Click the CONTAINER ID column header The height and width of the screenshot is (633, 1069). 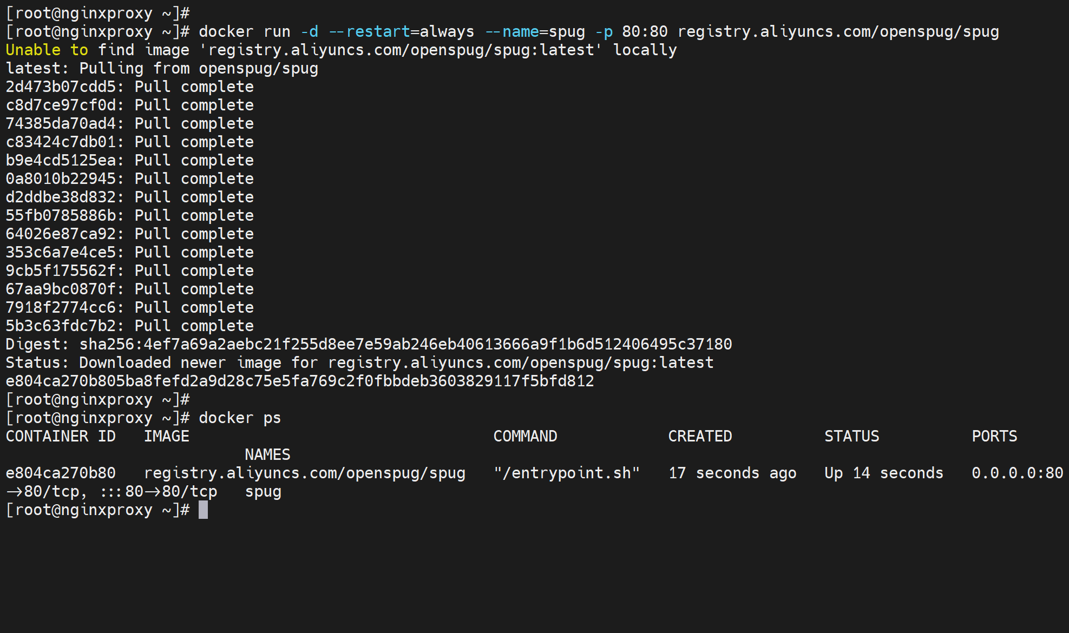61,436
